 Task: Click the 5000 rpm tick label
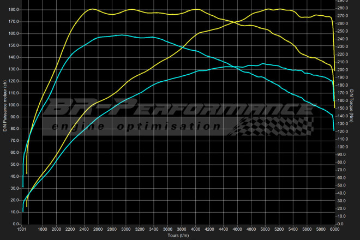(x=265, y=230)
